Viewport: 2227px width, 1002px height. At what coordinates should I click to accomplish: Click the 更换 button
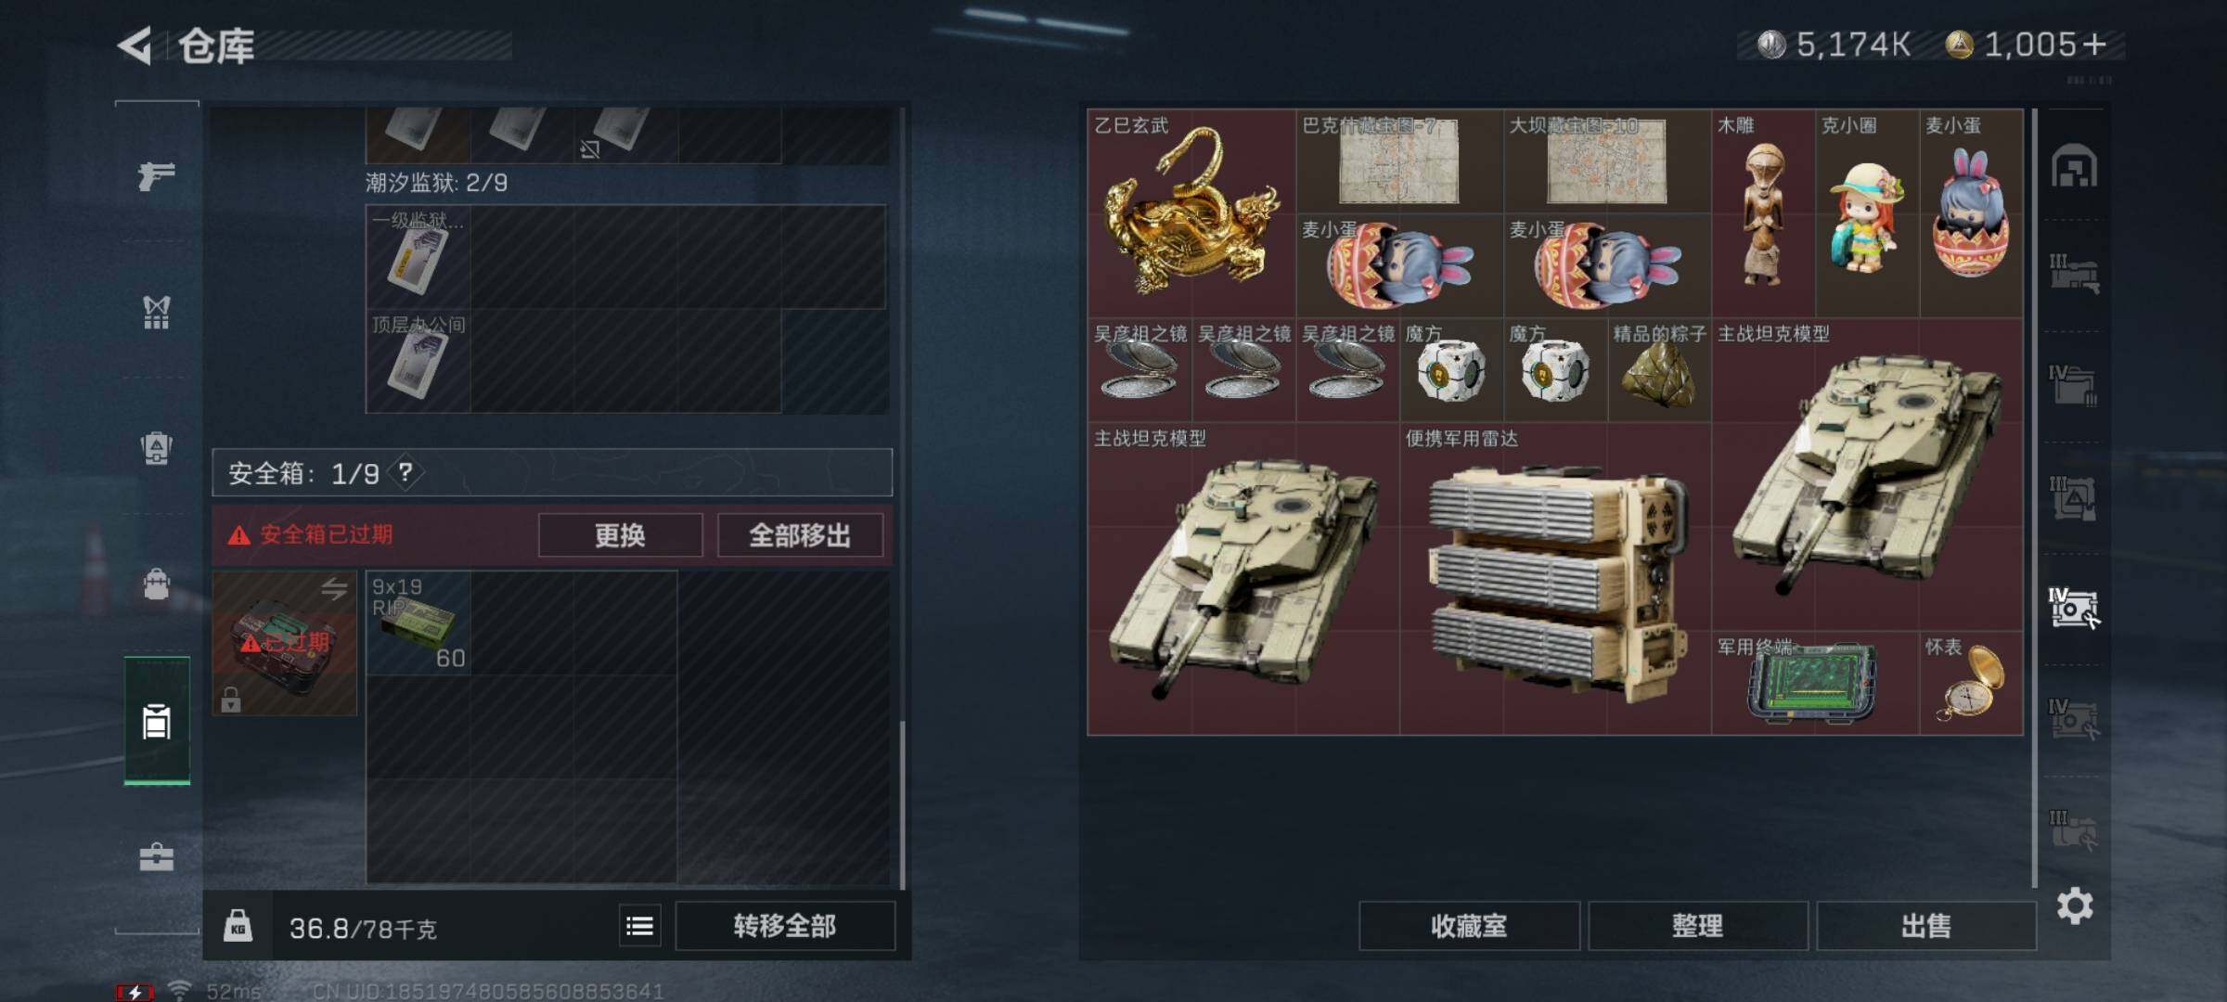(620, 535)
